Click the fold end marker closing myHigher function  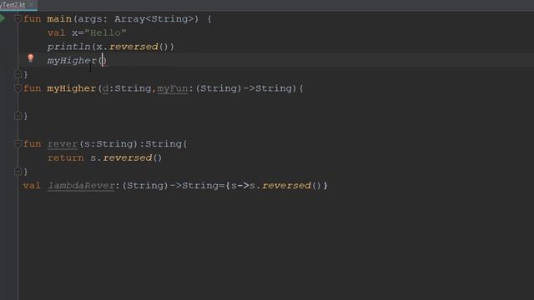point(18,116)
